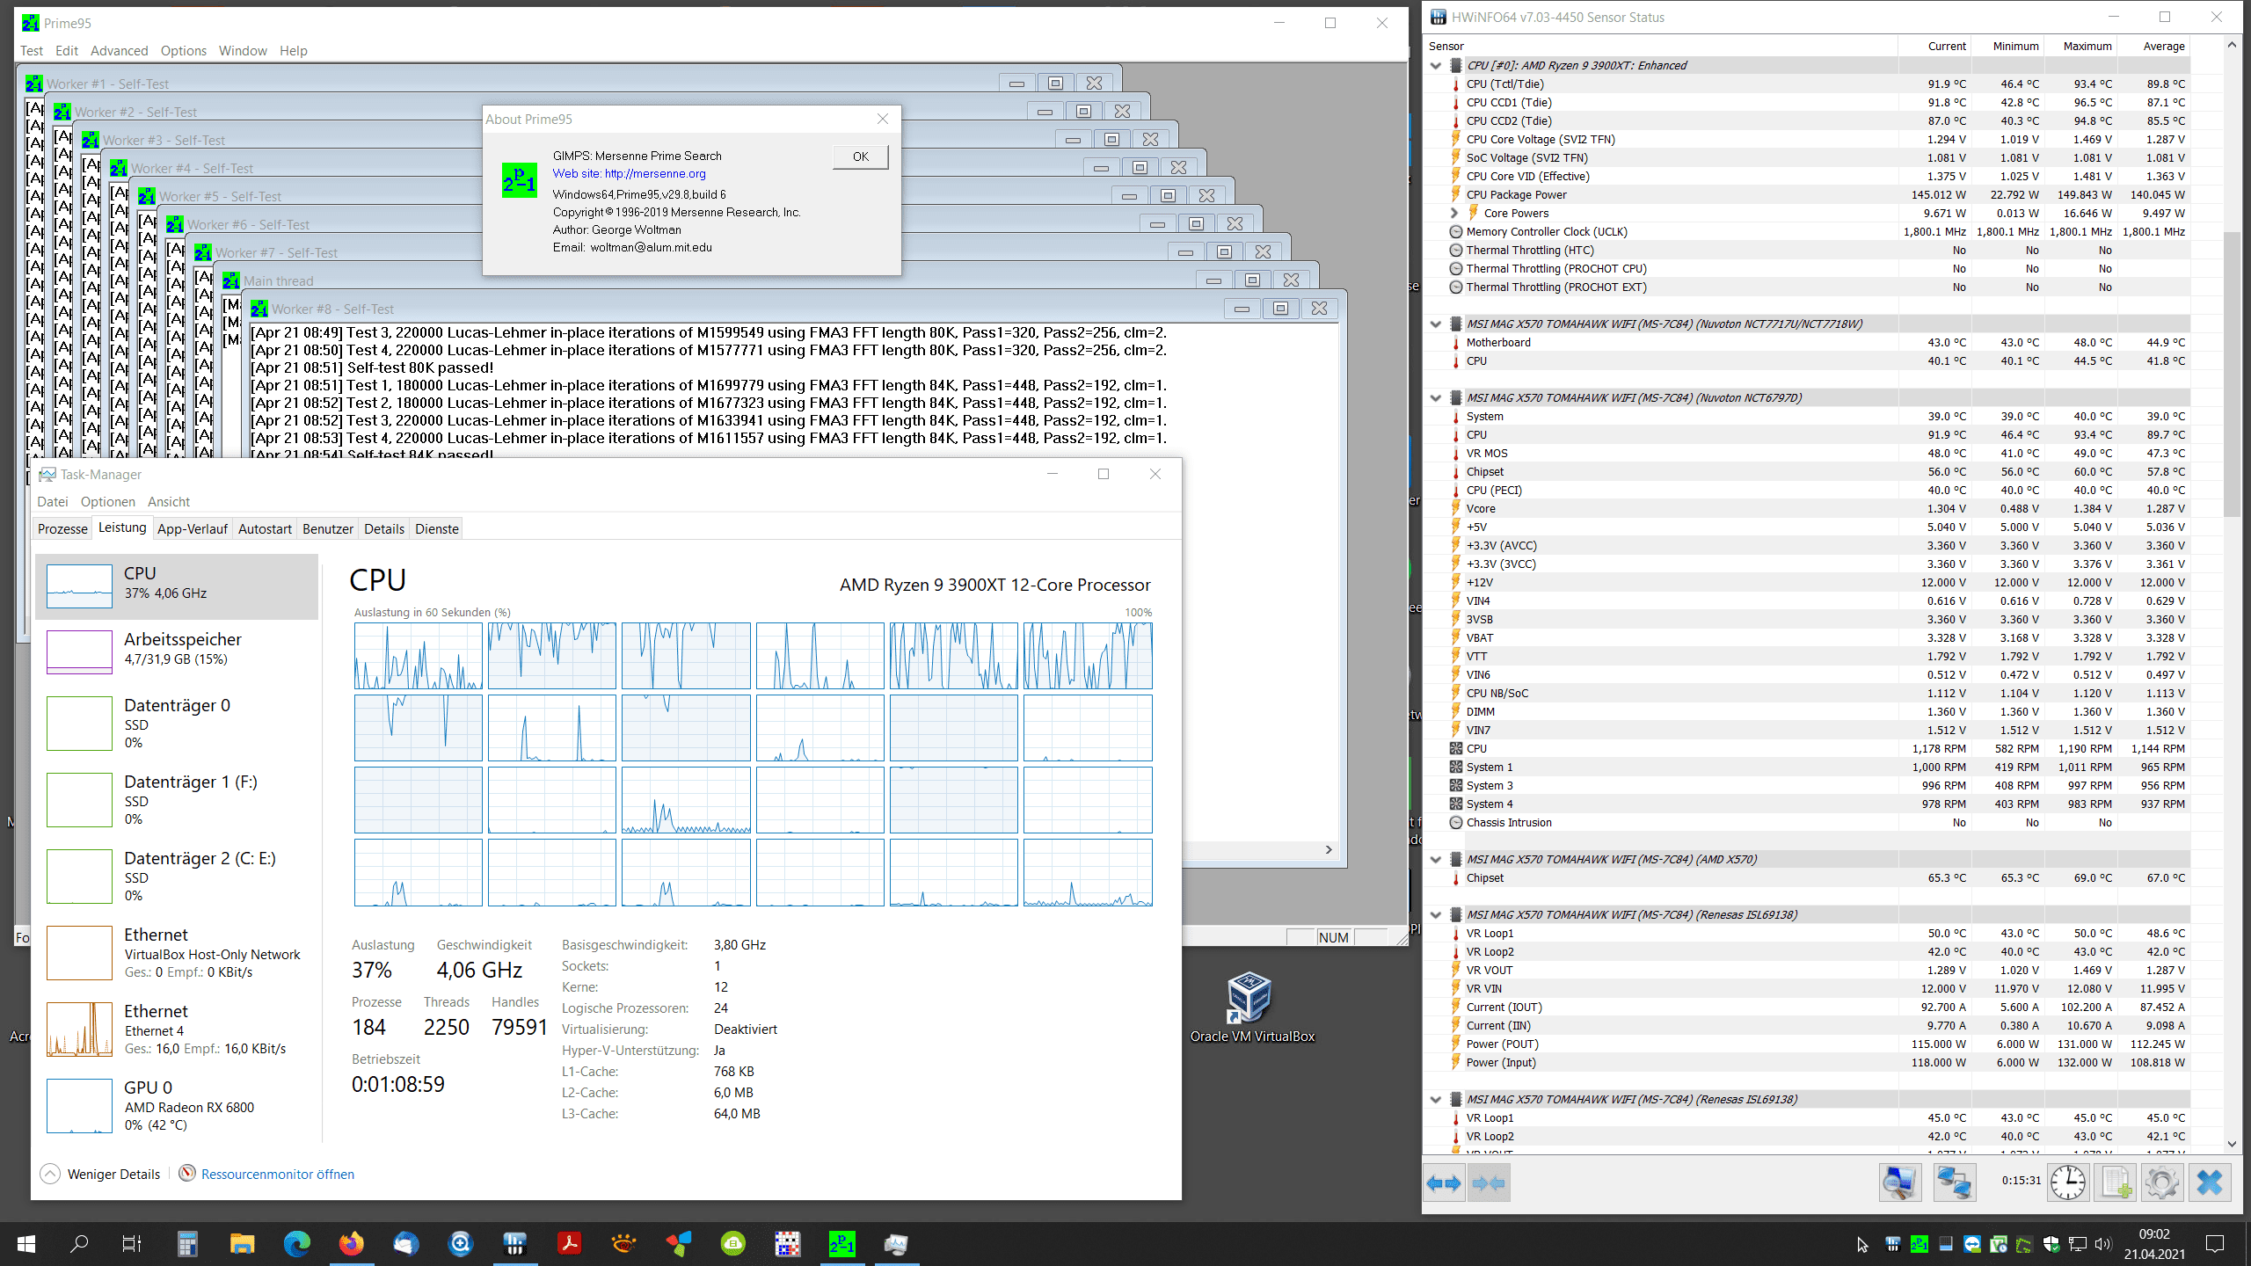The image size is (2251, 1266).
Task: Expand Core Powers row in HWiNFO
Action: click(1454, 213)
